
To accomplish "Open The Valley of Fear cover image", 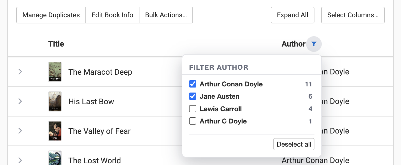I will (x=55, y=131).
